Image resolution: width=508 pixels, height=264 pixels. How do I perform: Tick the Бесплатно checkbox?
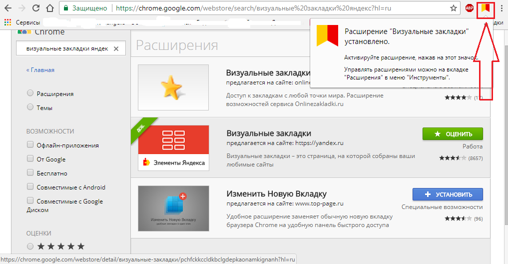[30, 172]
